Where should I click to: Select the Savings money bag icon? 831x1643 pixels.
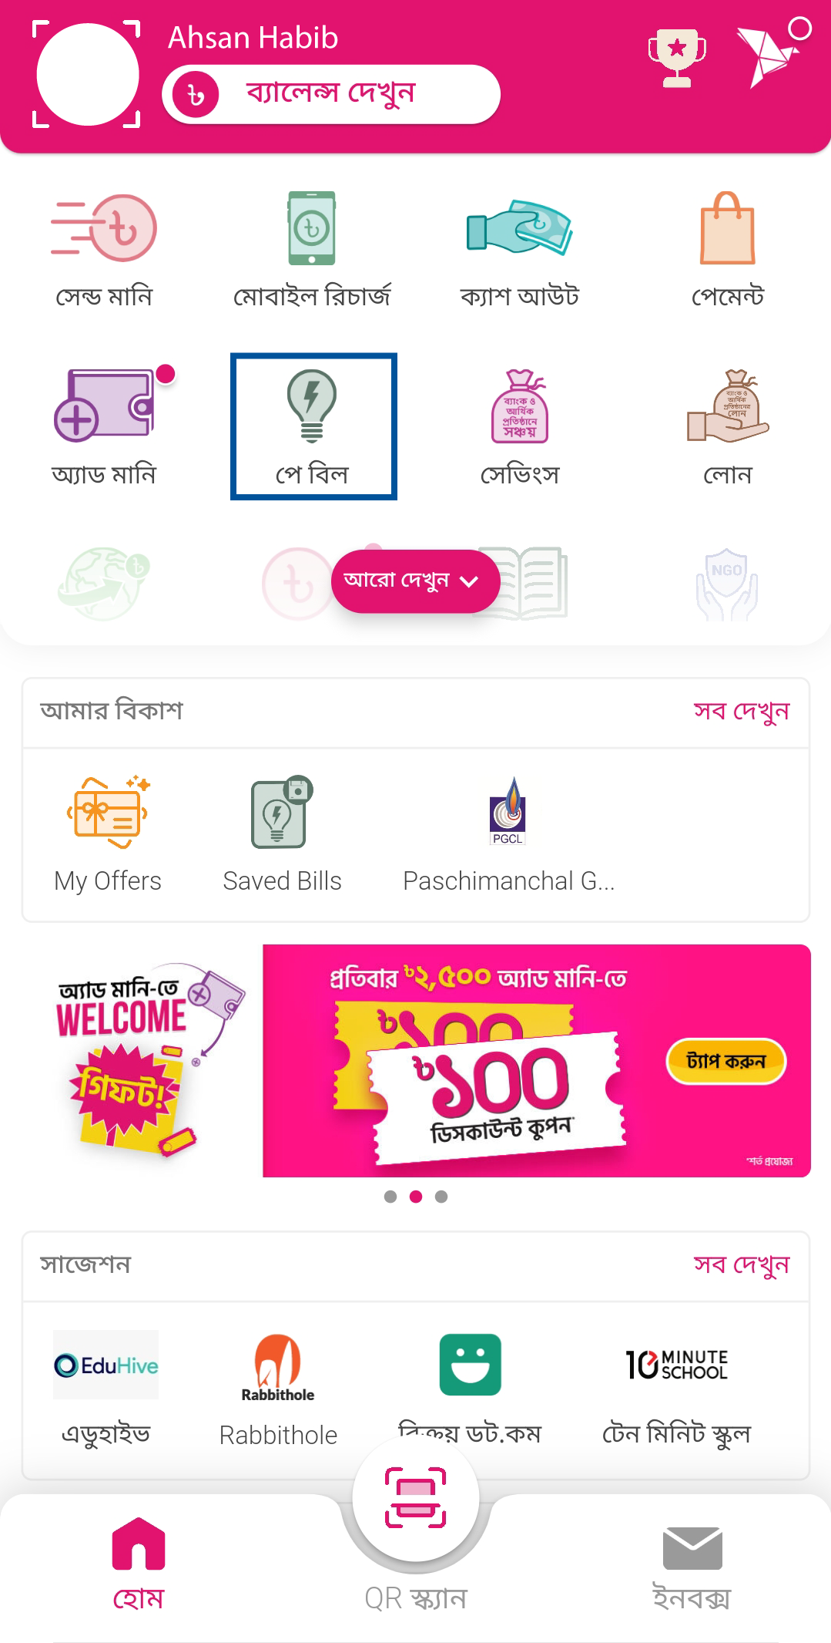pos(520,406)
